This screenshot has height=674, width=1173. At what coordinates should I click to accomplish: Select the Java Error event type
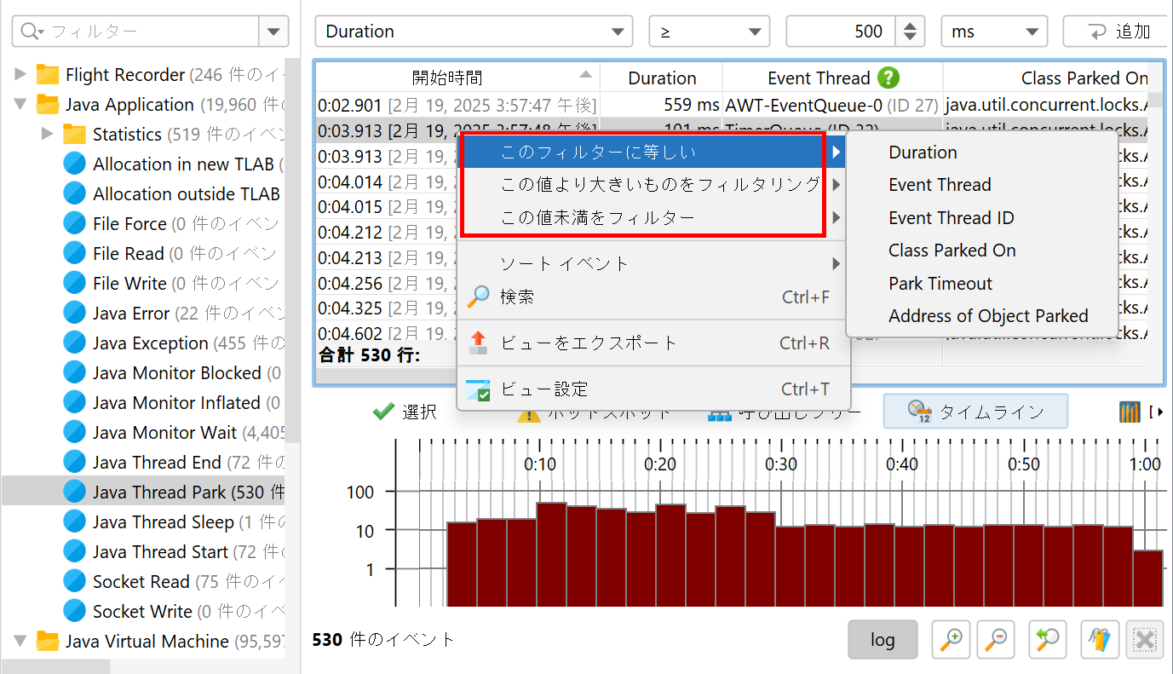click(x=174, y=314)
